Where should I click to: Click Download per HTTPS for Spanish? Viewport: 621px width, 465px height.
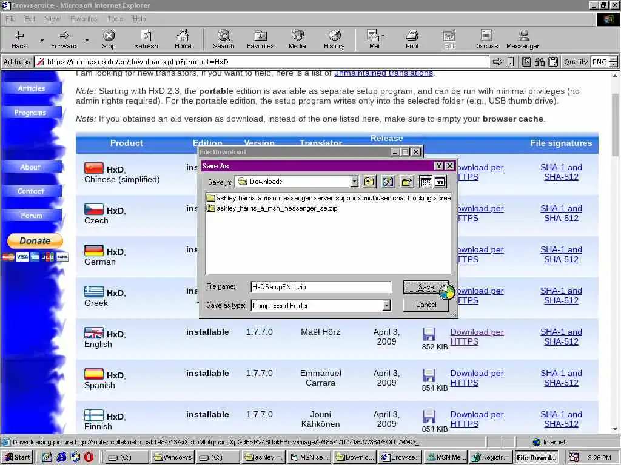coord(477,378)
